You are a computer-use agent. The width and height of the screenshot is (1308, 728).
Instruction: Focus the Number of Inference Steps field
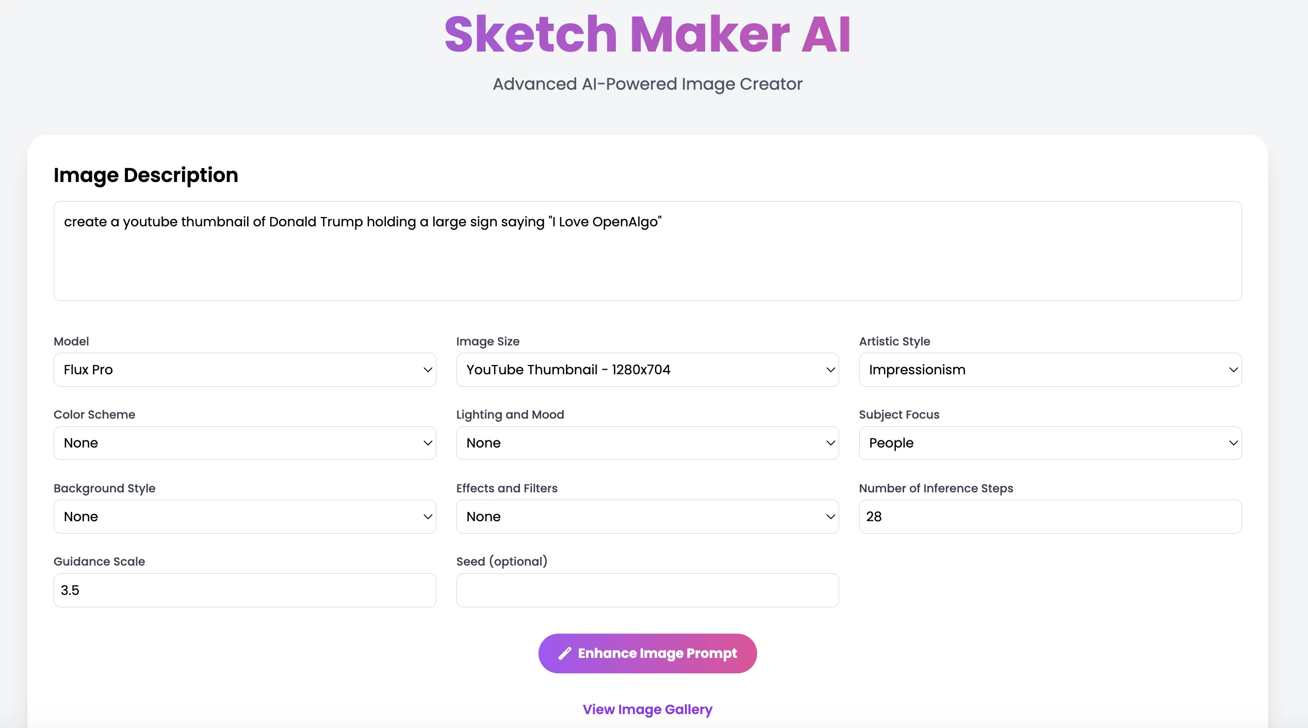click(x=1050, y=517)
